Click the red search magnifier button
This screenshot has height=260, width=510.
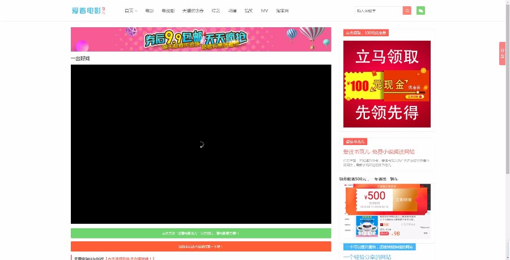407,11
